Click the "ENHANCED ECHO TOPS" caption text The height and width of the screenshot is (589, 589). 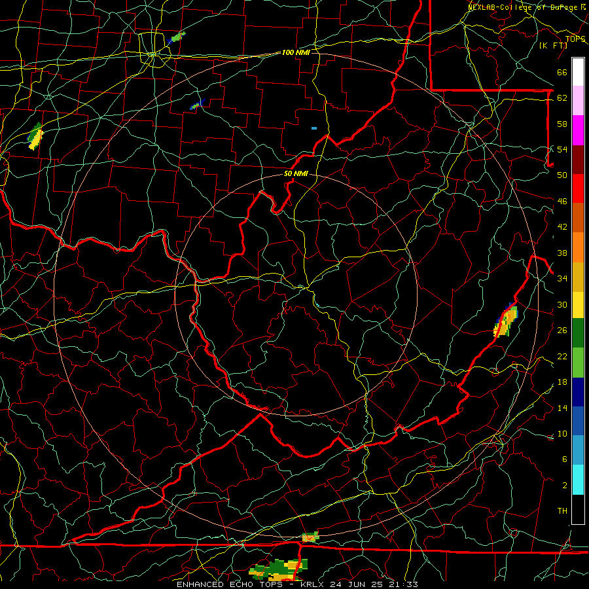coord(230,584)
